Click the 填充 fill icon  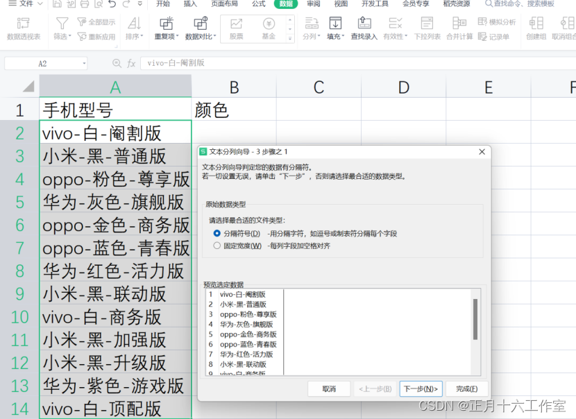click(x=335, y=24)
